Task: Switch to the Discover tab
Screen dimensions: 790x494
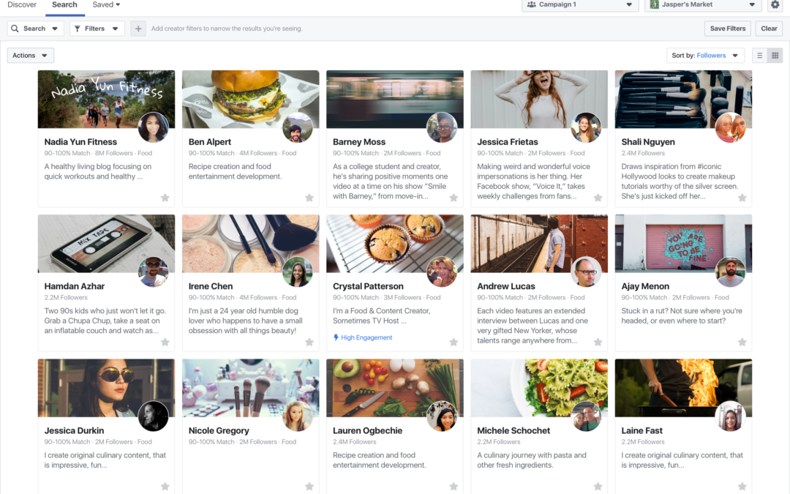Action: pos(22,4)
